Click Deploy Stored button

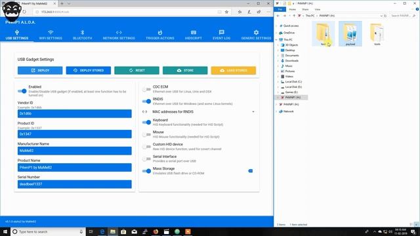point(89,70)
